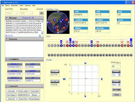Open the Ephemeris menu
Image resolution: width=135 pixels, height=102 pixels.
[15, 6]
